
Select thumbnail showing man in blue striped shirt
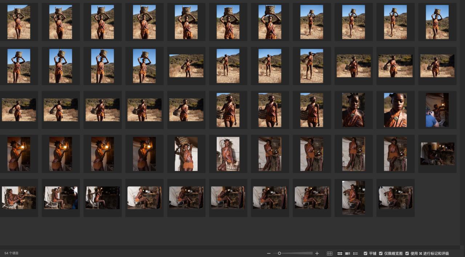click(437, 110)
